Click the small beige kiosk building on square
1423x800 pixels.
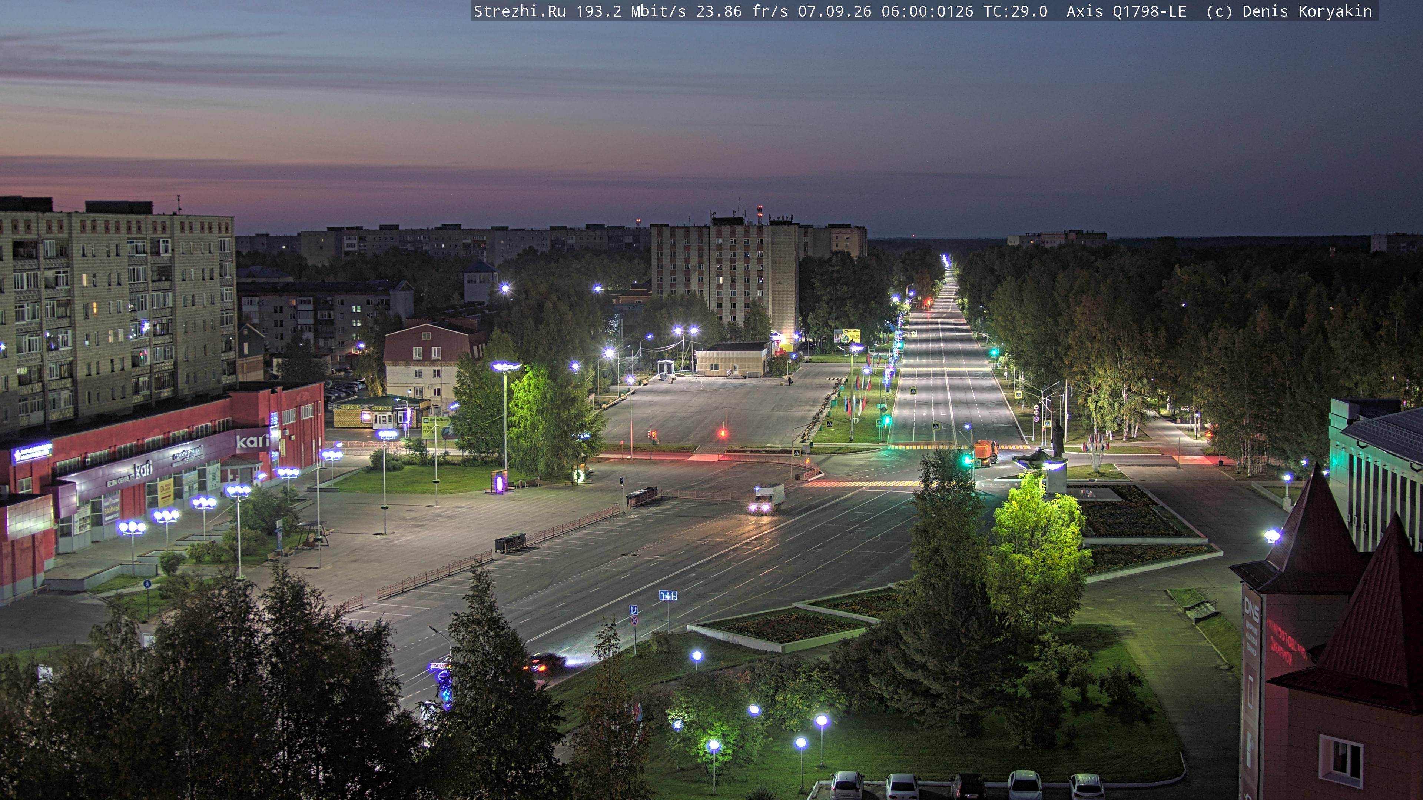point(732,359)
